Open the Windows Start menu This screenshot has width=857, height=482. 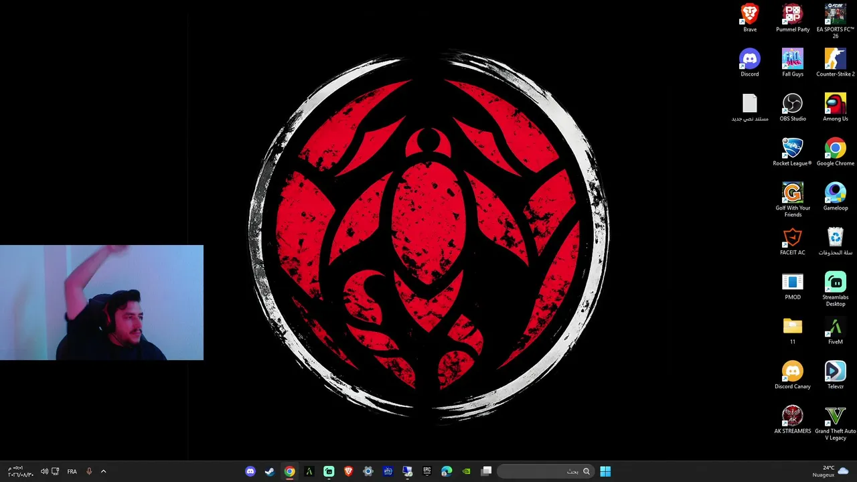coord(605,471)
